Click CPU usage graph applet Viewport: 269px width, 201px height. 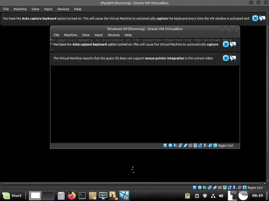coord(232,196)
